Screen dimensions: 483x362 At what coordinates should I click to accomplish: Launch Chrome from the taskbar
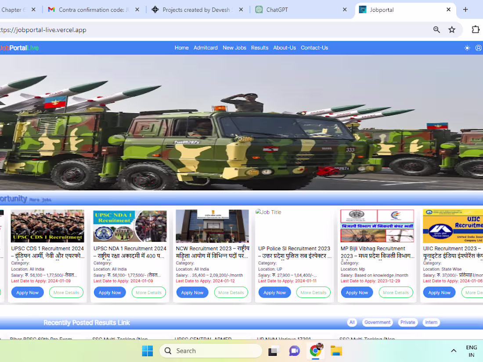(x=315, y=351)
